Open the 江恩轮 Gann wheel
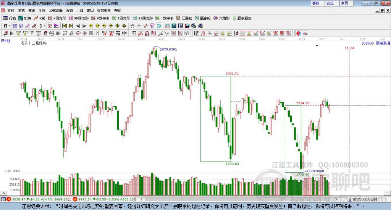The width and height of the screenshot is (391, 210). [x=184, y=18]
